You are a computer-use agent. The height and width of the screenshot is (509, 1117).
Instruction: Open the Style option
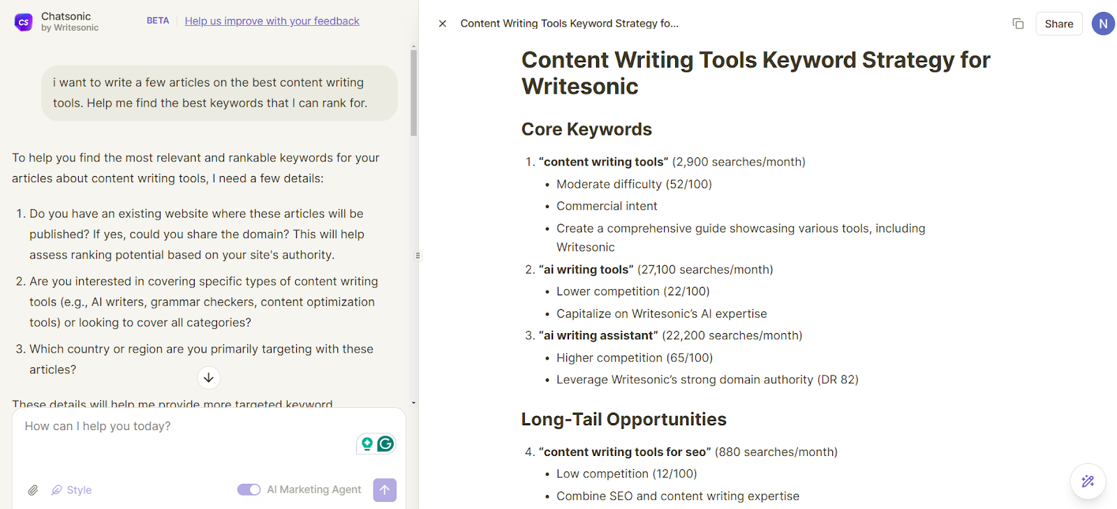[x=72, y=490]
